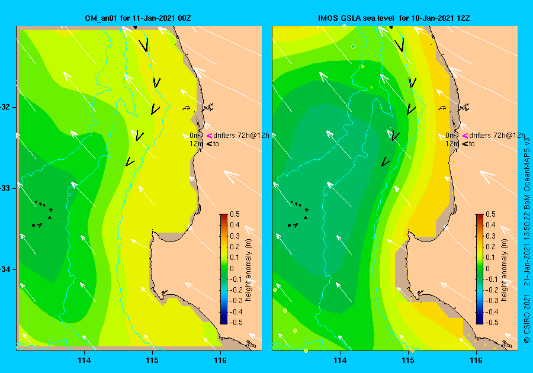
Task: Click southernmost black drifter marker on left map
Action: pyautogui.click(x=130, y=162)
